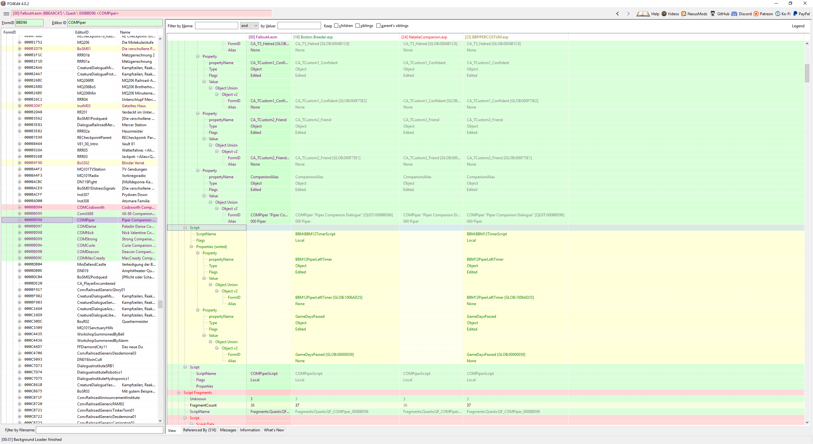Open the GitHub octocat icon
The image size is (813, 444).
713,14
